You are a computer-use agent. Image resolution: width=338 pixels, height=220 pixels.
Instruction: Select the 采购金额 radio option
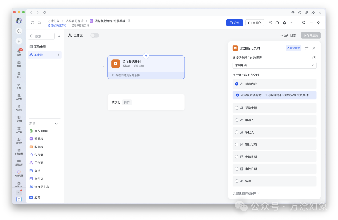tap(237, 108)
